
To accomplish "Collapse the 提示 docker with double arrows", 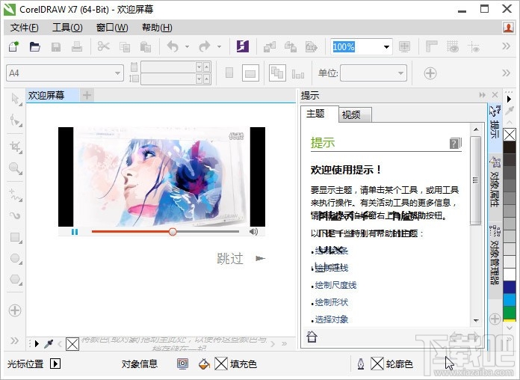I will pos(482,95).
